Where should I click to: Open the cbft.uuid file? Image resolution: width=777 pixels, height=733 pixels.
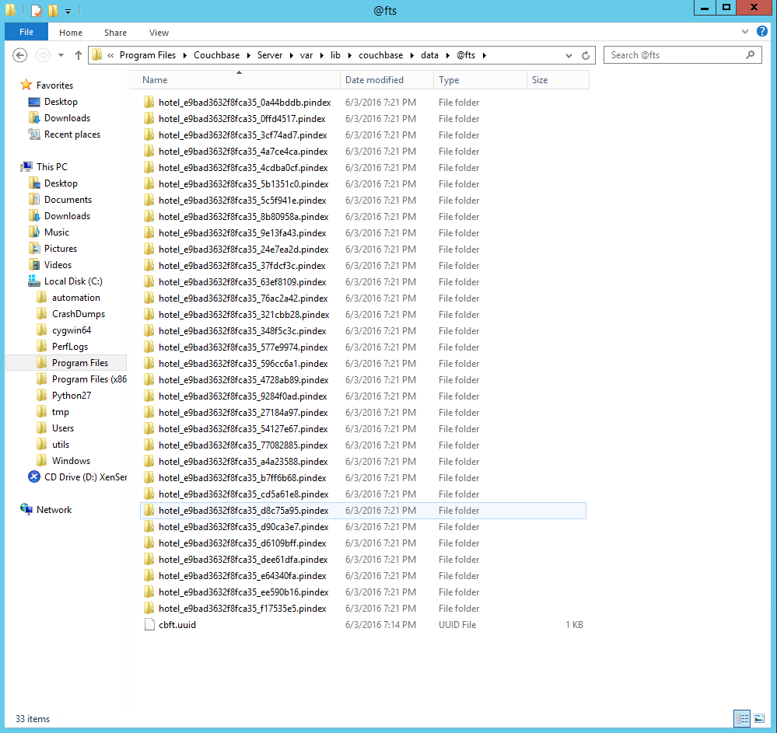click(177, 625)
